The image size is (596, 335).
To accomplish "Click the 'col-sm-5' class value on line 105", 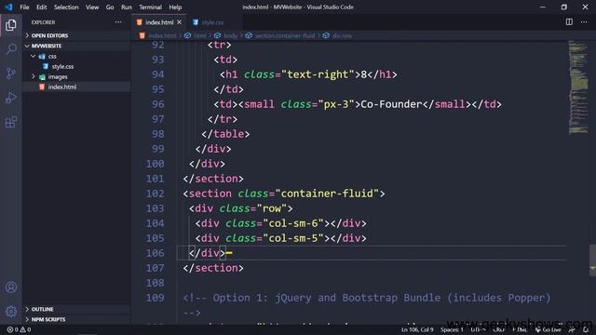I will click(293, 238).
